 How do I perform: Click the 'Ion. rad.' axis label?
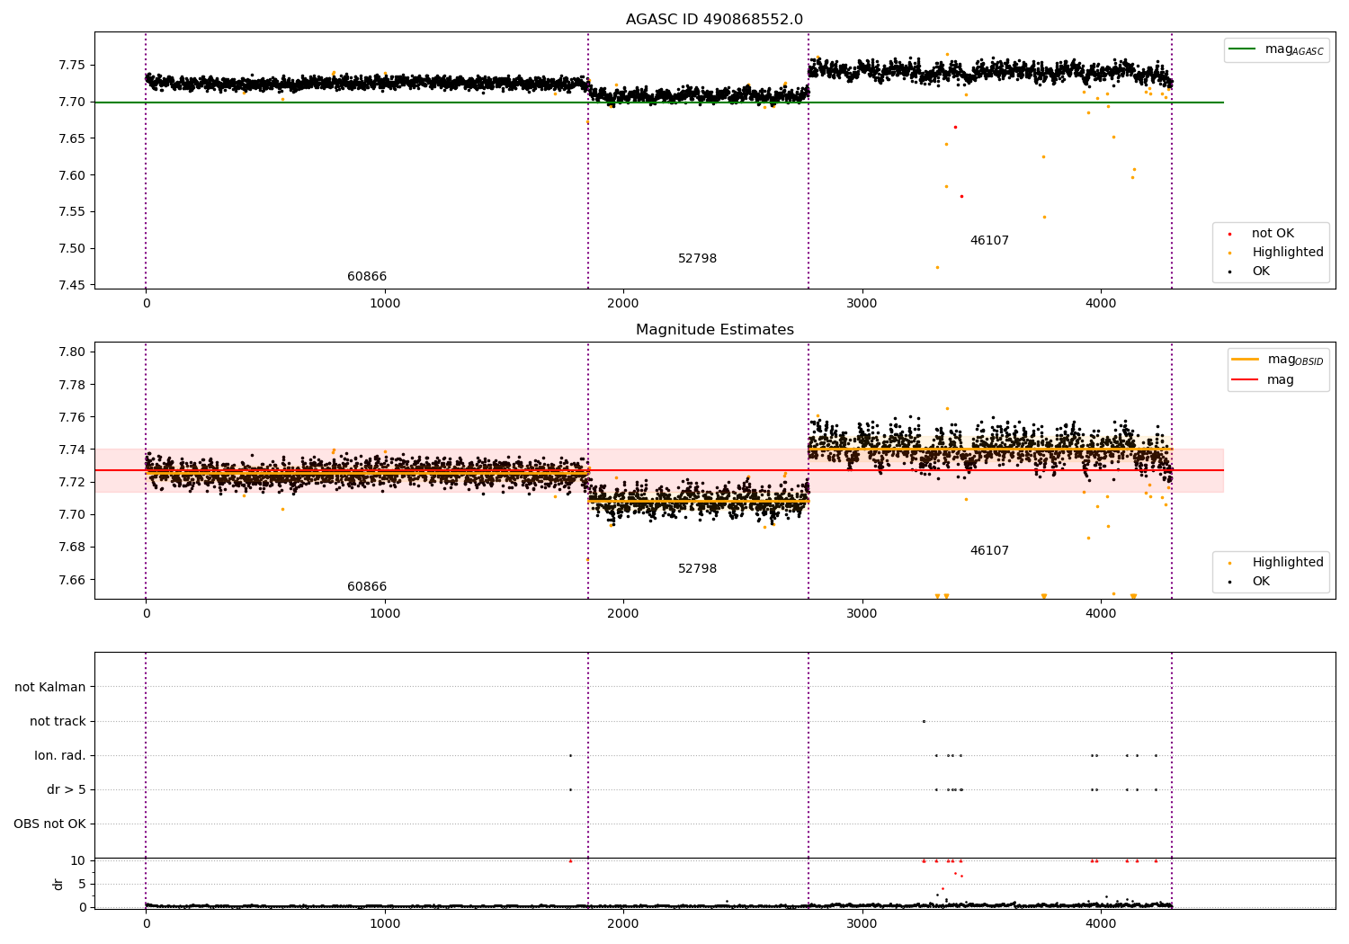(x=60, y=755)
